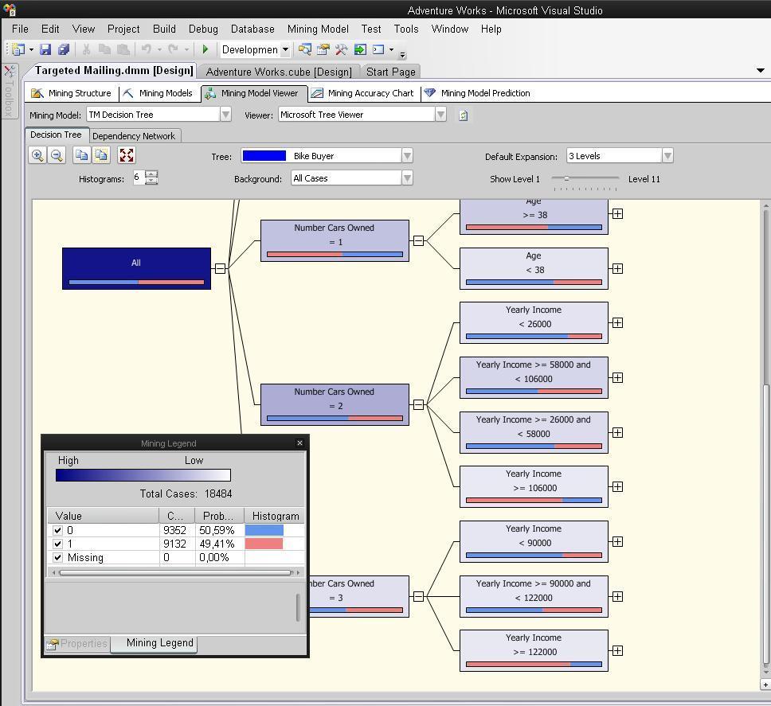Open the Mining Model Prediction tab
Viewport: 771px width, 706px height.
(477, 93)
